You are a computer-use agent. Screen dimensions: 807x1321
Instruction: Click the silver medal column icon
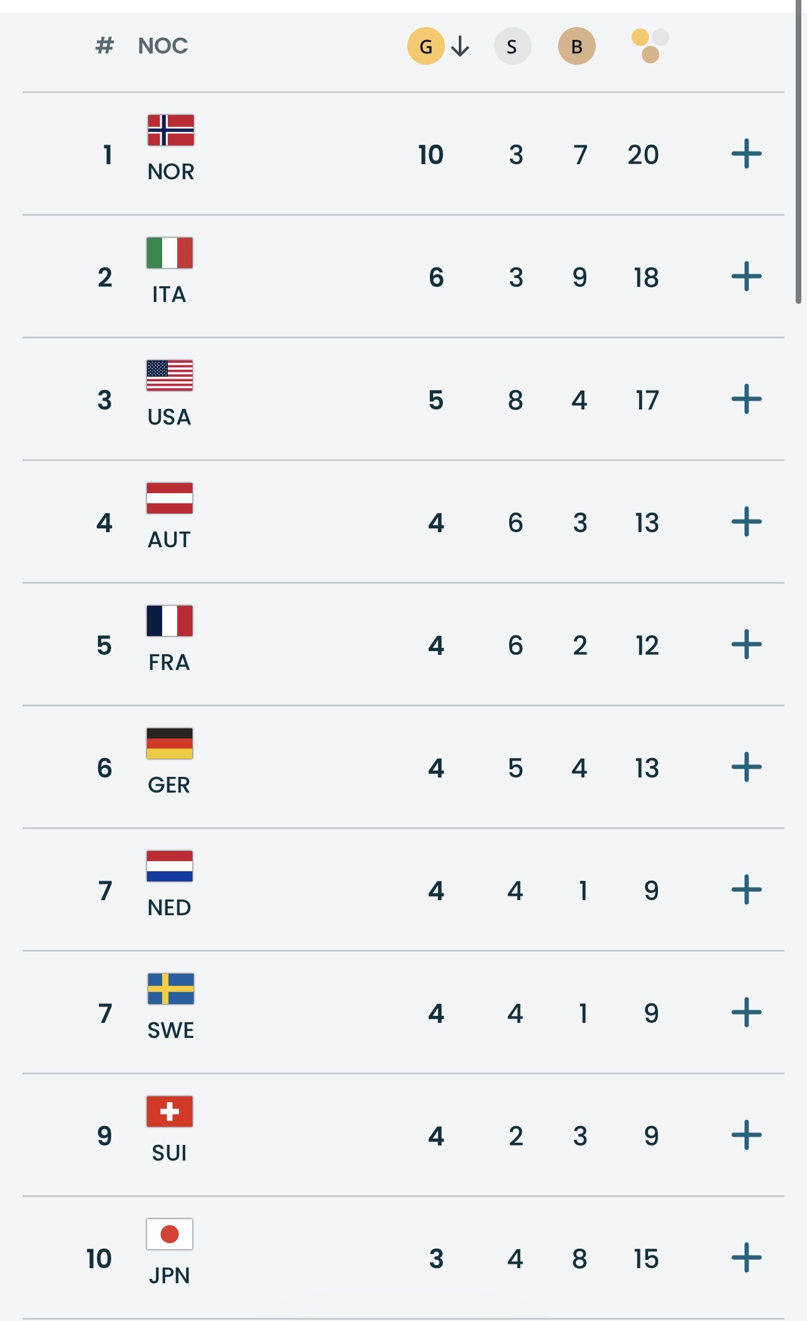coord(512,45)
